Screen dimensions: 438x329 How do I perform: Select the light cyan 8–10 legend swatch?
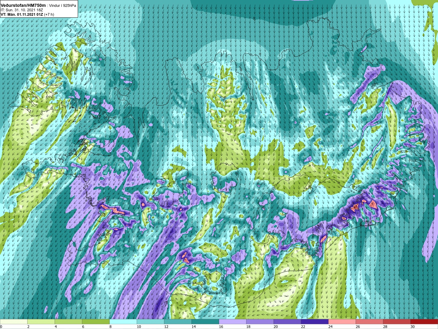(123, 322)
